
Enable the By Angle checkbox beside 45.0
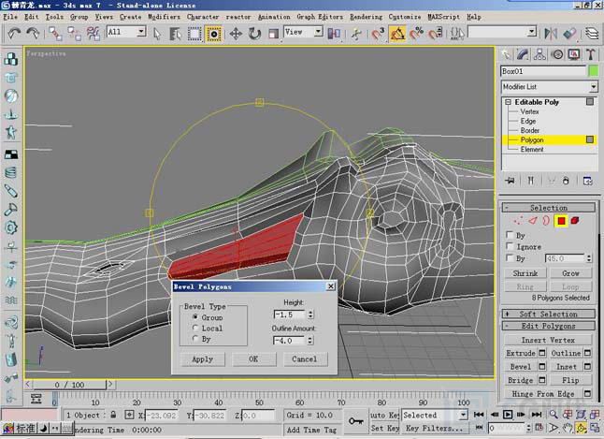click(x=510, y=257)
